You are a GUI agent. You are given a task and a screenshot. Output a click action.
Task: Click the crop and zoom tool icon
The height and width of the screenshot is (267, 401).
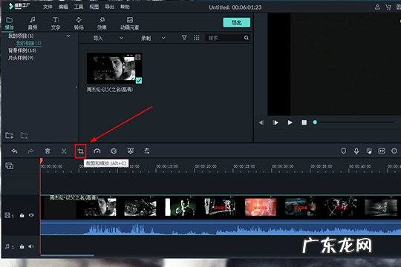[x=80, y=151]
